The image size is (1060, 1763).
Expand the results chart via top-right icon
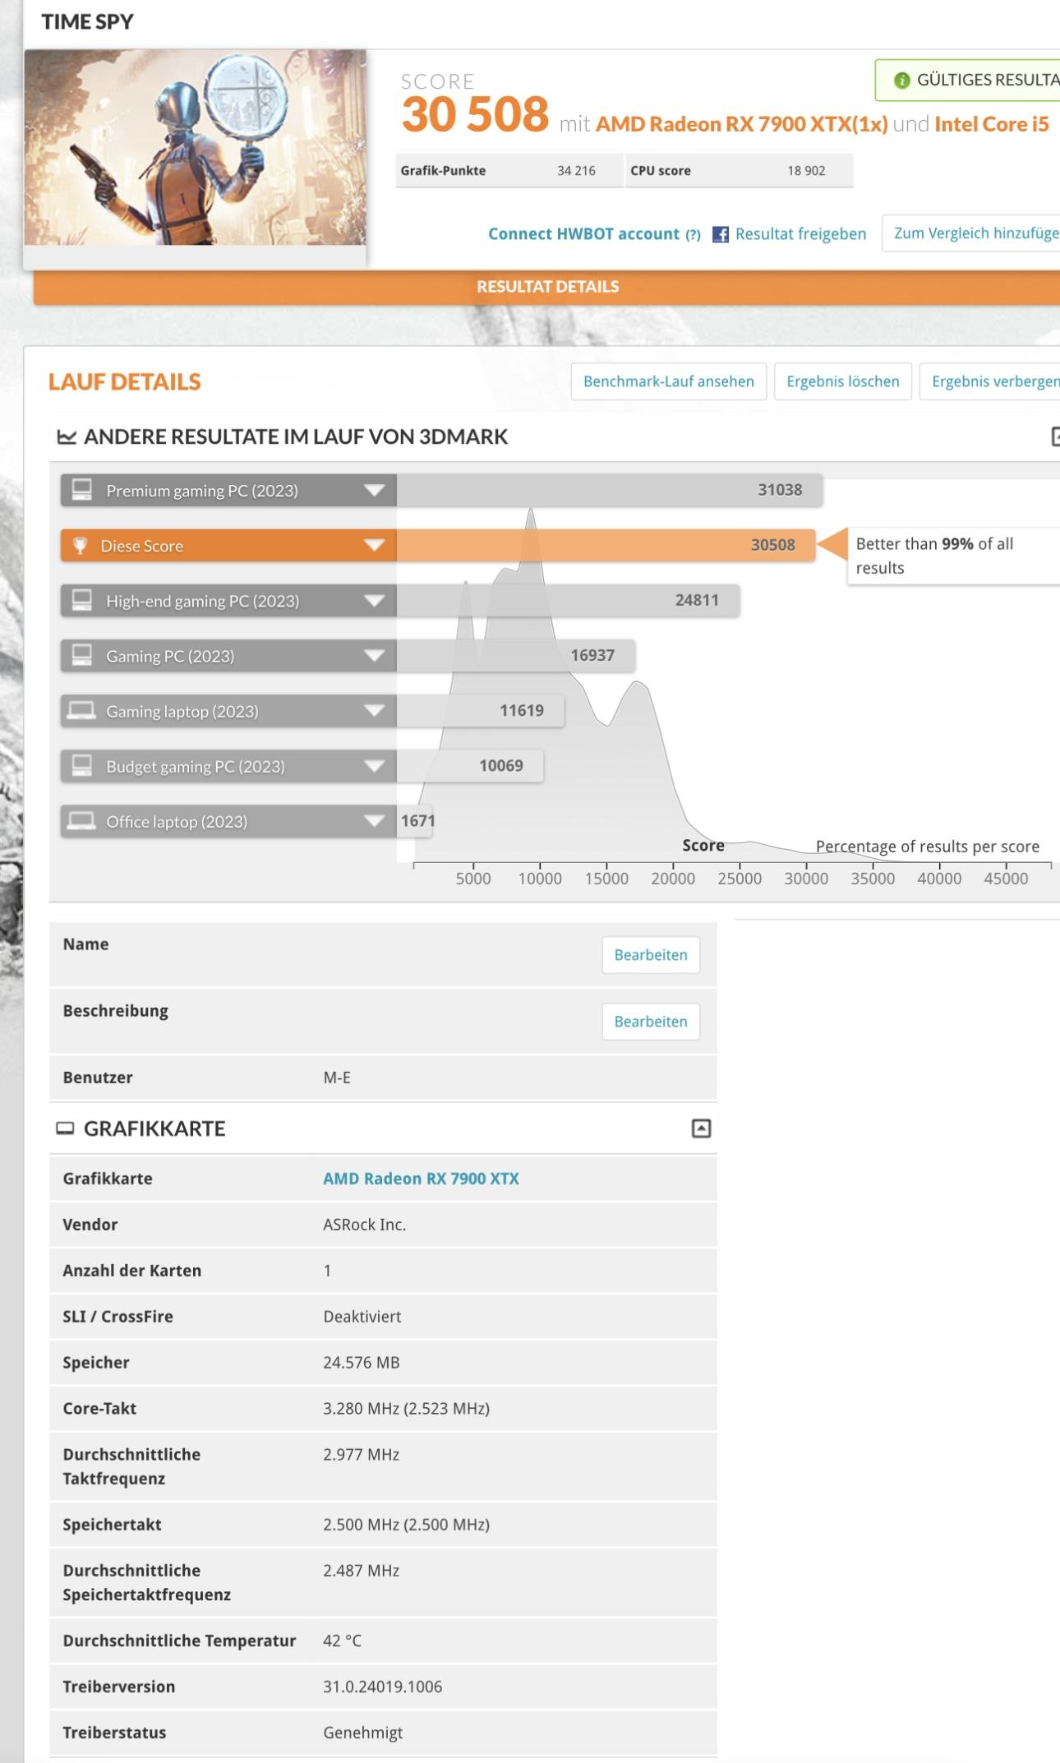click(1055, 436)
